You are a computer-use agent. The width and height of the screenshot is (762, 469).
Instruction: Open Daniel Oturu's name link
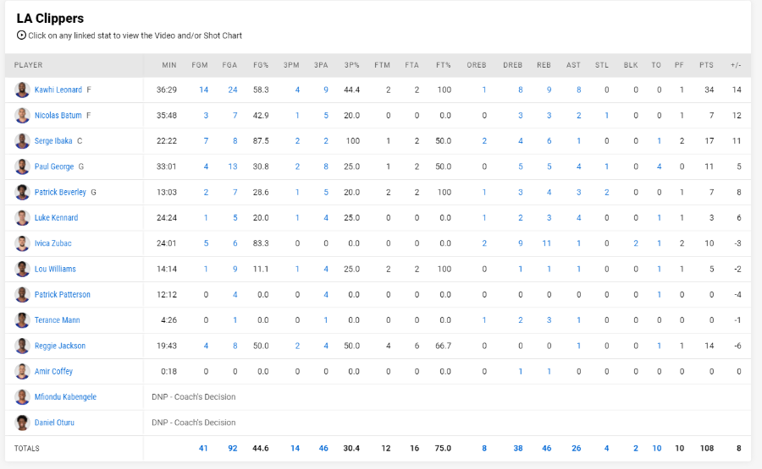(54, 423)
